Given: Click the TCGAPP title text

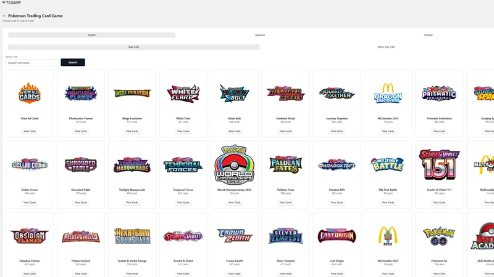Looking at the screenshot, I should (13, 2).
